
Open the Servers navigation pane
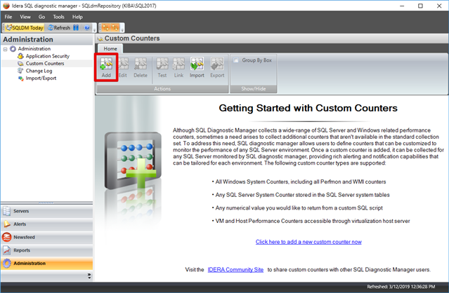coord(47,211)
